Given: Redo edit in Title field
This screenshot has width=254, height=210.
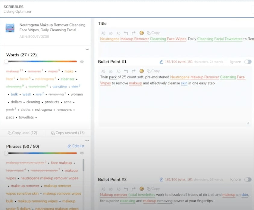Looking at the screenshot, I should click(133, 33).
